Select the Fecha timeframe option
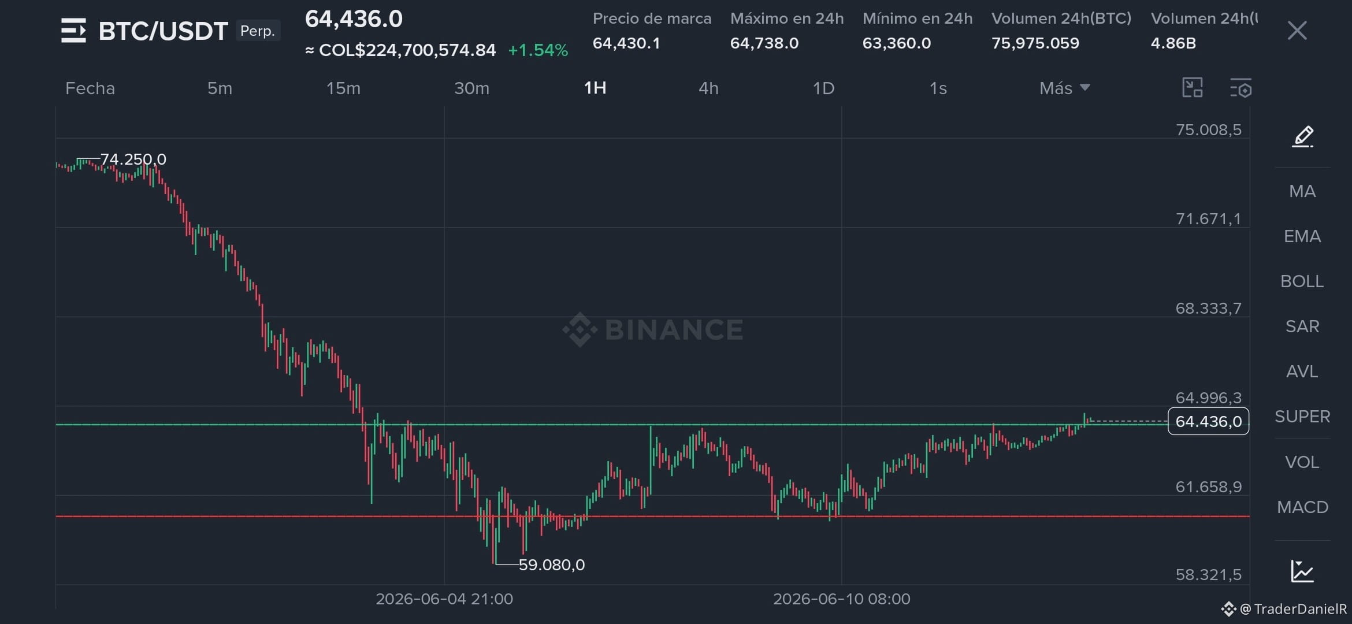 90,88
